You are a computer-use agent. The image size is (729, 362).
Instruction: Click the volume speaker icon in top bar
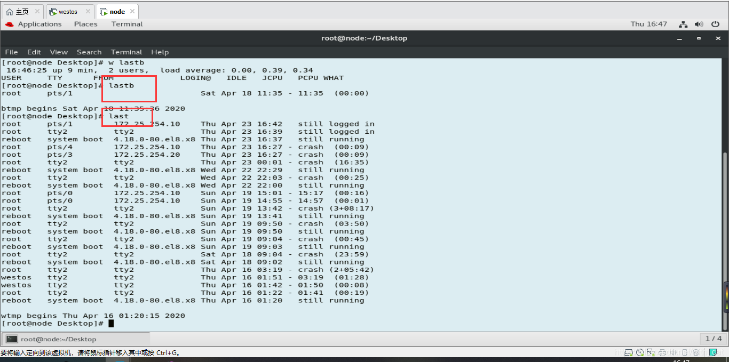tap(699, 24)
